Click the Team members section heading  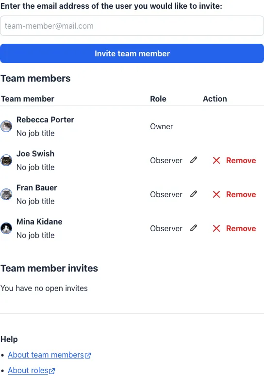coord(35,78)
